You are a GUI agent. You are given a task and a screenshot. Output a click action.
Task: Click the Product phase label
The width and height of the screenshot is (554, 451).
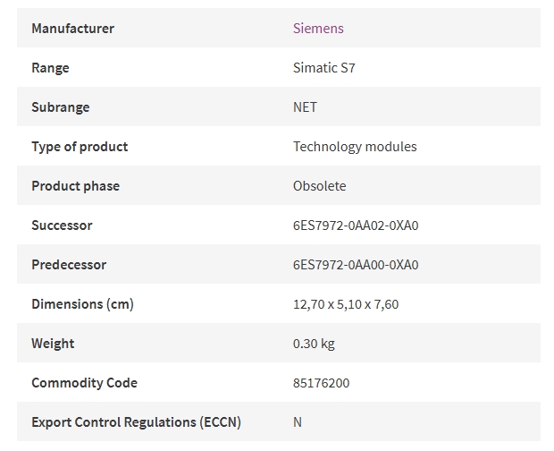click(x=76, y=186)
